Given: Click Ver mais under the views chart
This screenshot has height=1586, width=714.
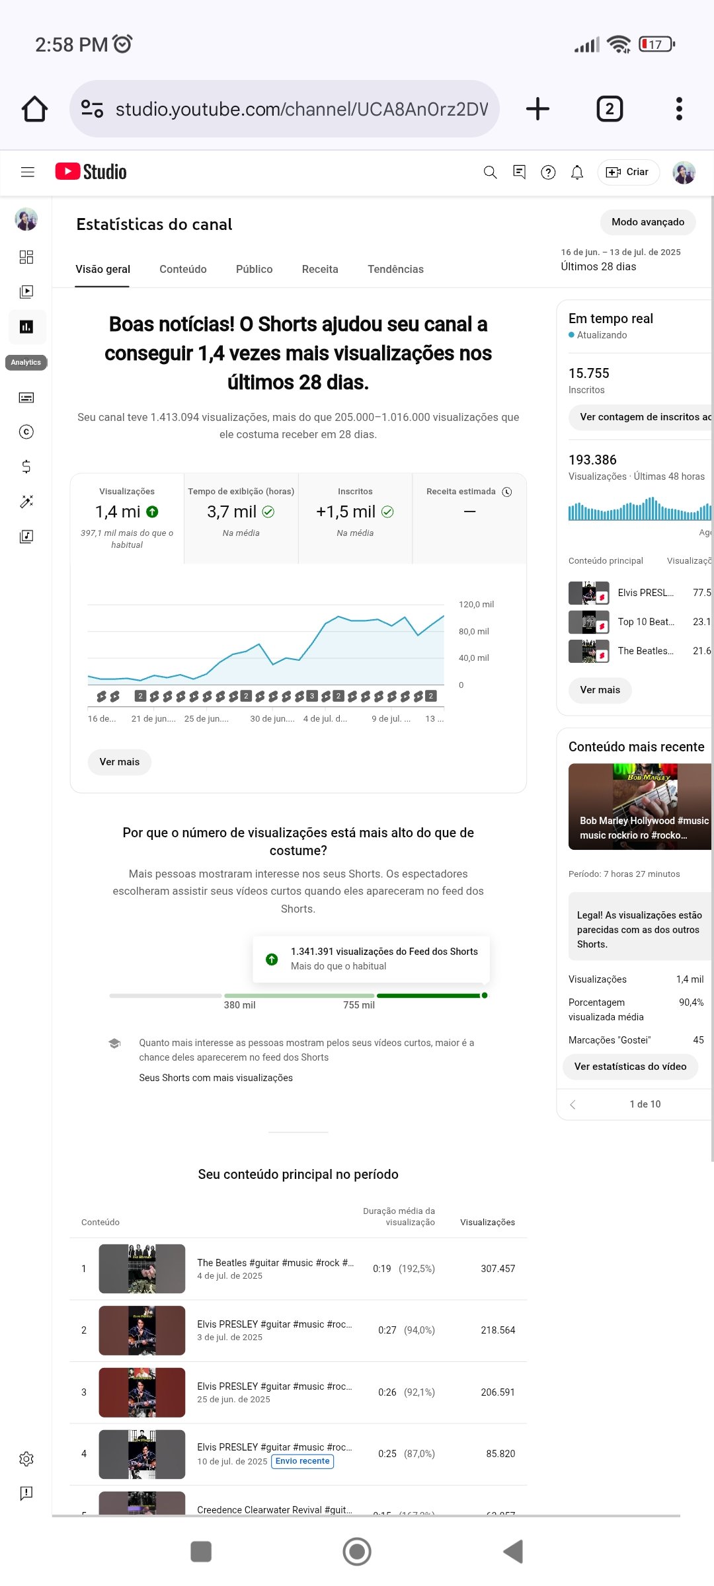Looking at the screenshot, I should pos(120,762).
